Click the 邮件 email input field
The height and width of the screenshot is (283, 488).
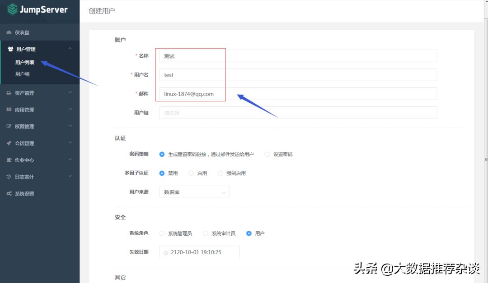pos(298,94)
